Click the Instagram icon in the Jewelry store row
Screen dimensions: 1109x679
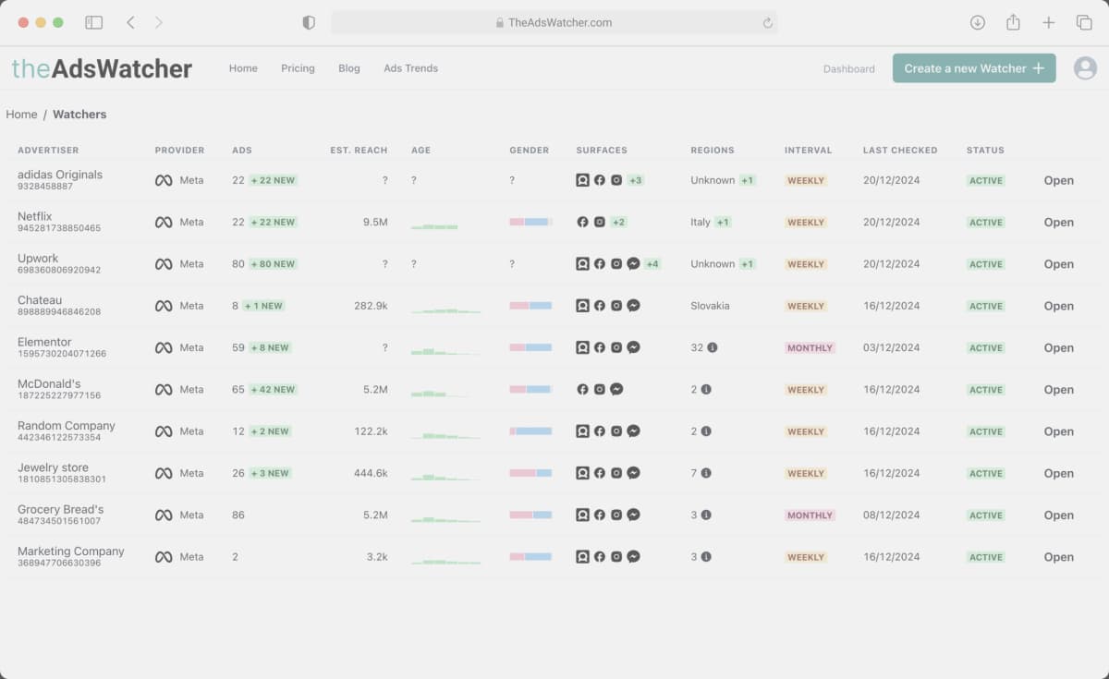pyautogui.click(x=616, y=473)
